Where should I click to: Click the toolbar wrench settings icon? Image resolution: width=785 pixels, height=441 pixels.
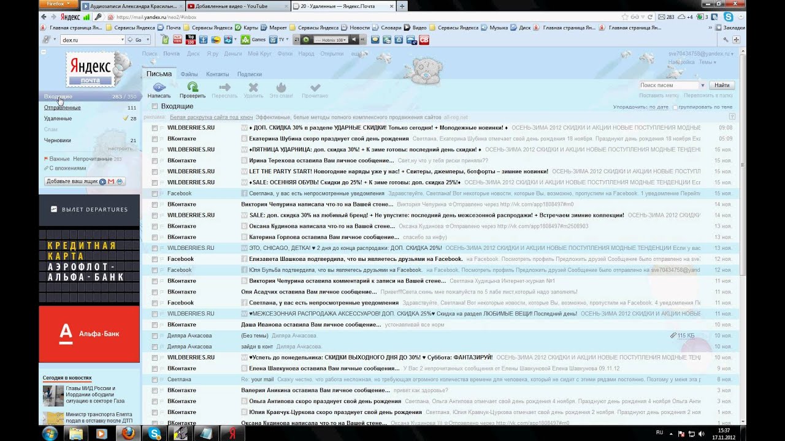pyautogui.click(x=726, y=39)
